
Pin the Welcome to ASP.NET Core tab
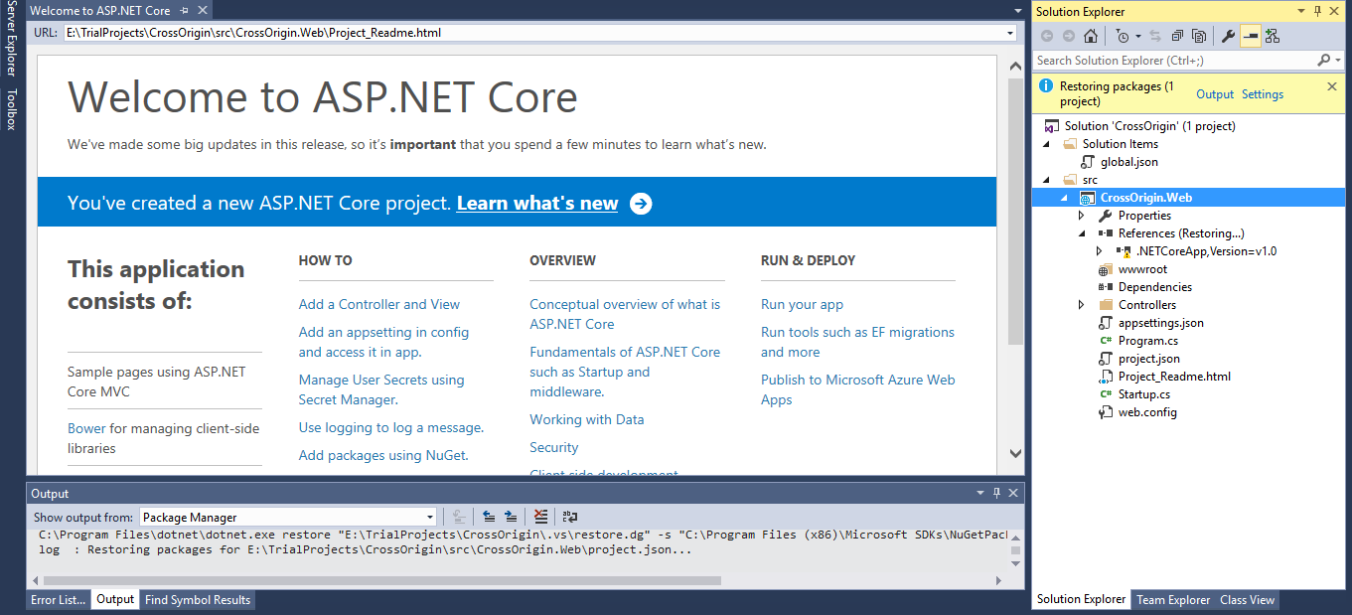[x=185, y=11]
